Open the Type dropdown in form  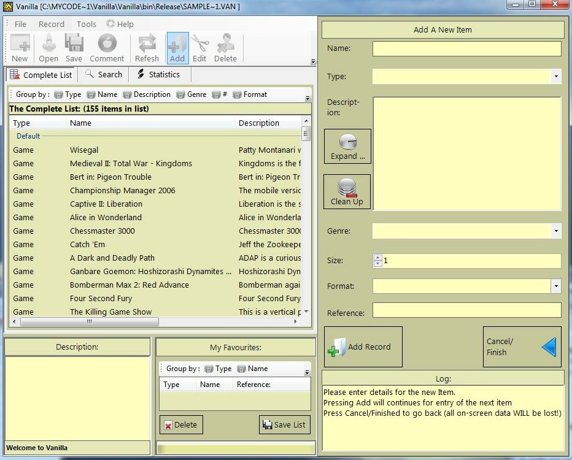click(555, 77)
